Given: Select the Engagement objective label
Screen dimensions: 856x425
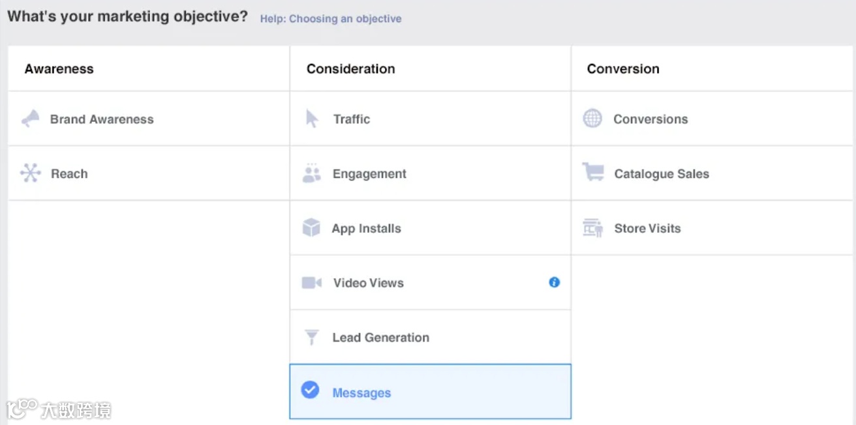Looking at the screenshot, I should coord(369,174).
